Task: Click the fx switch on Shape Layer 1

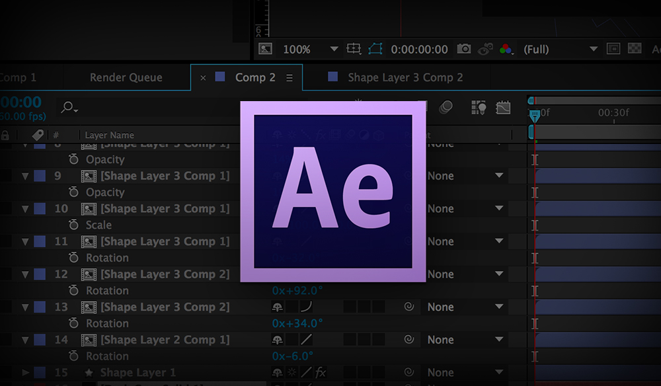Action: pyautogui.click(x=321, y=373)
